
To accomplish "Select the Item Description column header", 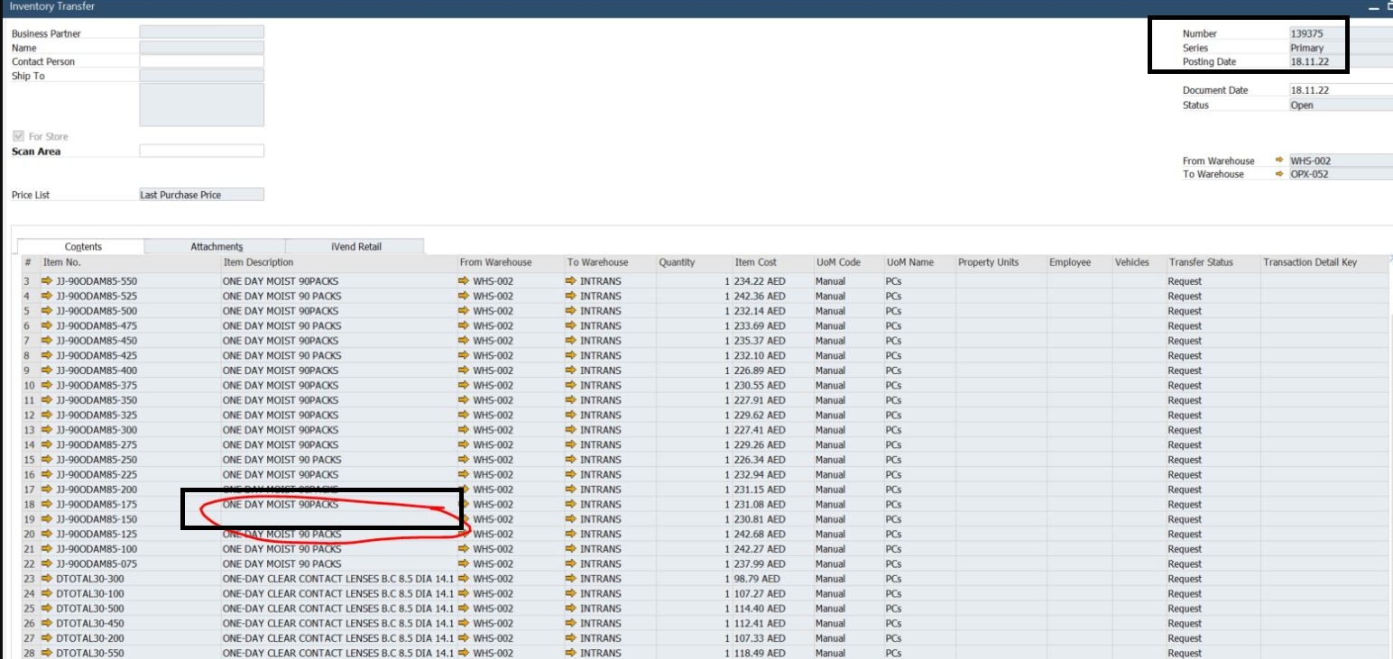I will (338, 262).
